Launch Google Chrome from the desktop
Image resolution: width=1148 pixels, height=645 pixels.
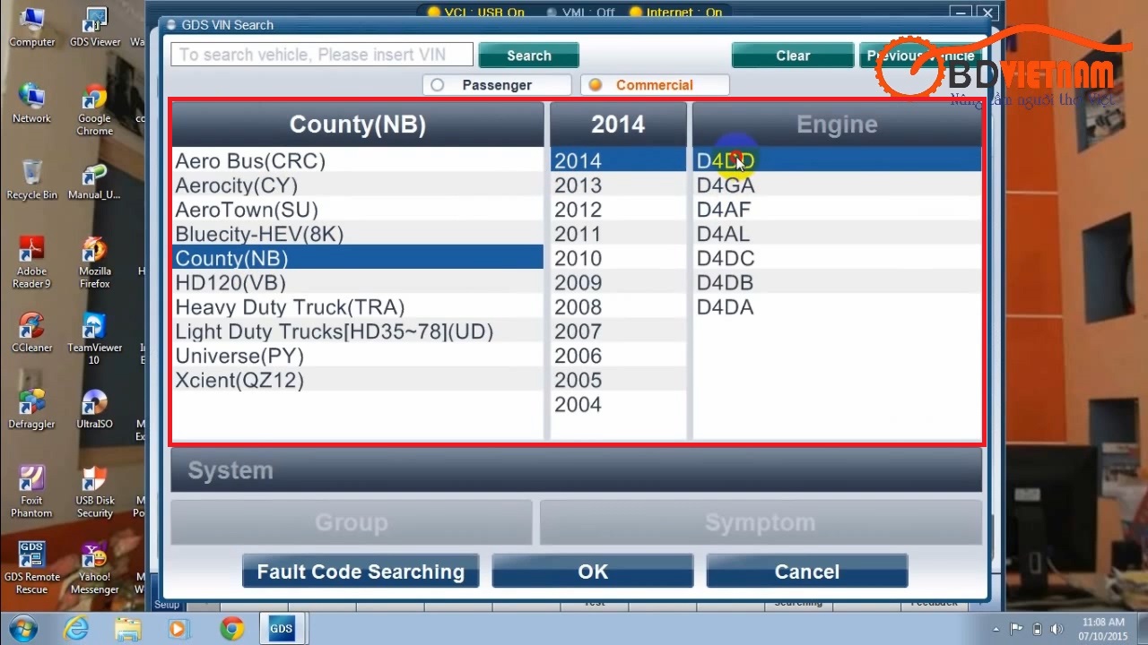94,109
